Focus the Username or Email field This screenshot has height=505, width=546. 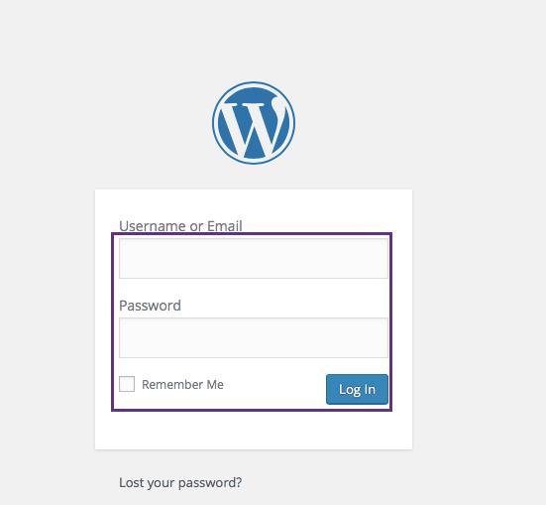[x=254, y=258]
